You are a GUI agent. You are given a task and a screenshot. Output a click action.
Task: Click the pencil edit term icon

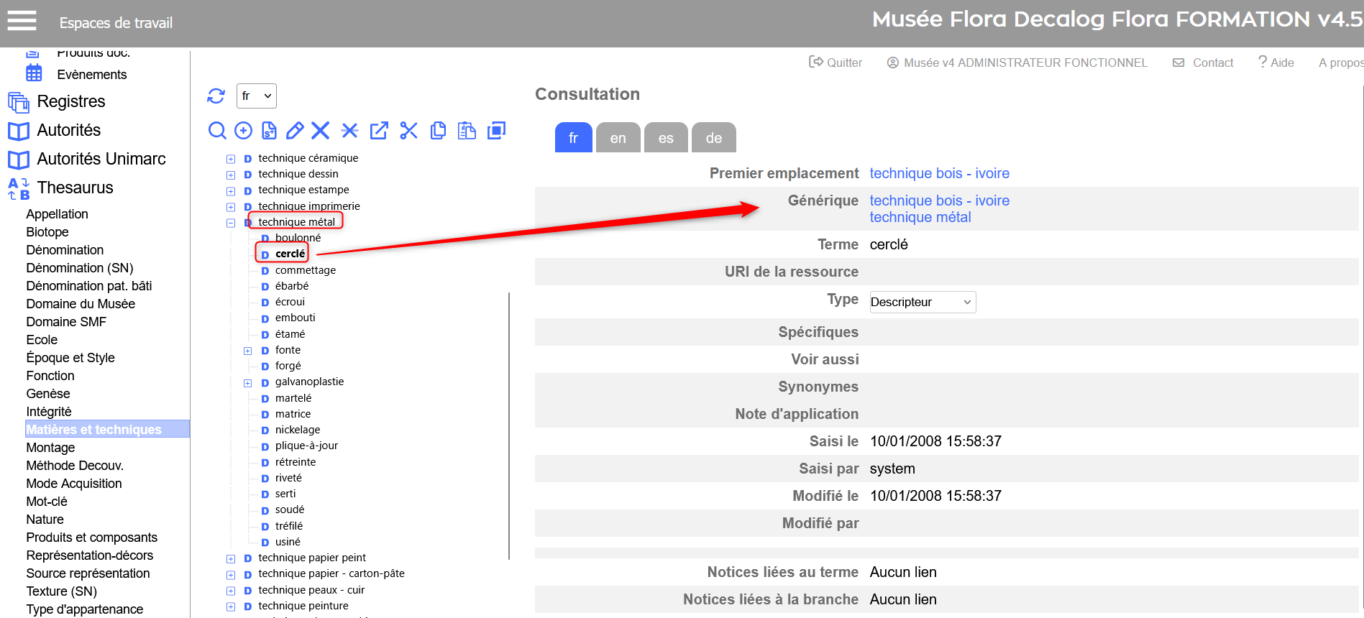[295, 130]
